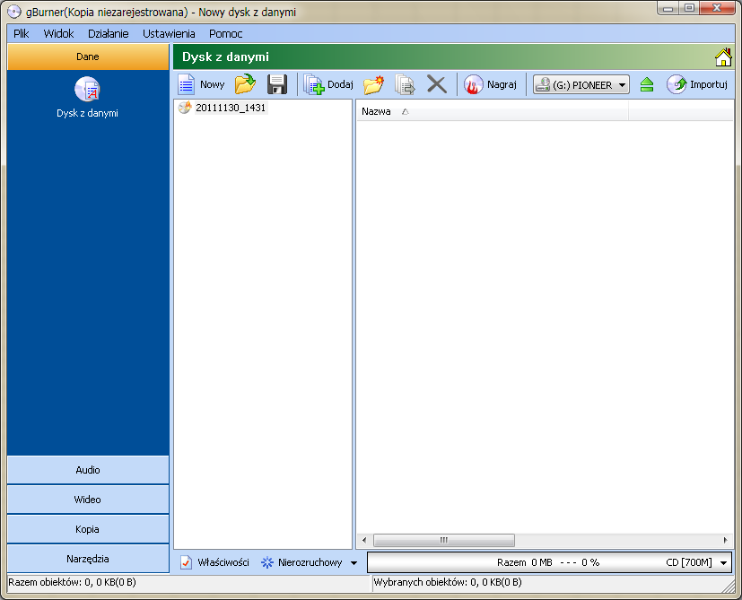Click the status text Wybranych obiektów: 0, 0 KB(0 B)
The image size is (742, 600).
coord(448,582)
